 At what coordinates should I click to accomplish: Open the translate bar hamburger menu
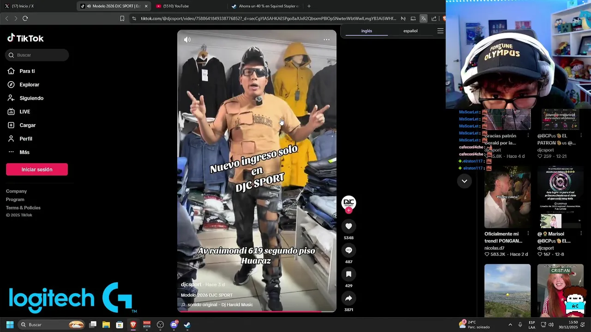point(440,31)
